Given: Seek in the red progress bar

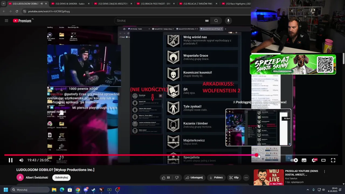Looking at the screenshot, I should [171, 155].
